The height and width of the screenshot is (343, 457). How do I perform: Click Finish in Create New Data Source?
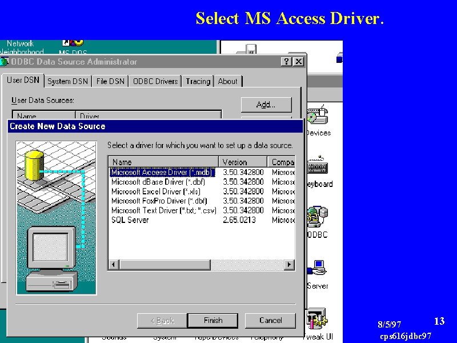213,321
